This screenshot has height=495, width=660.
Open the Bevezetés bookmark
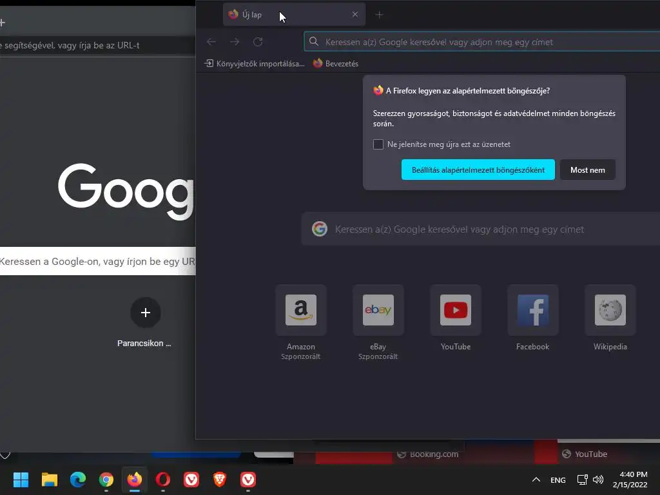click(335, 64)
